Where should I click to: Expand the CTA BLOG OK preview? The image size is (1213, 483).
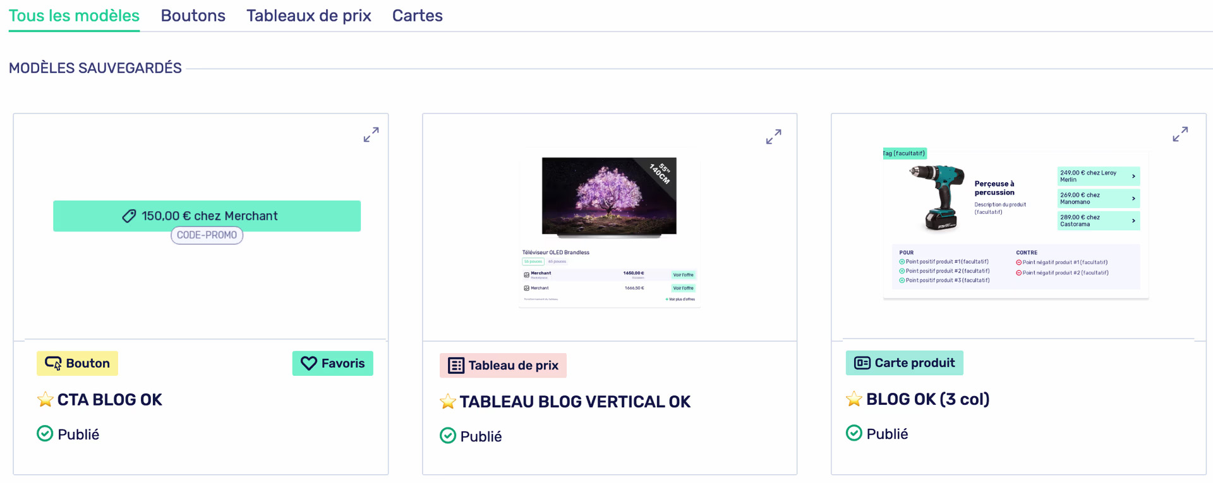[x=371, y=134]
